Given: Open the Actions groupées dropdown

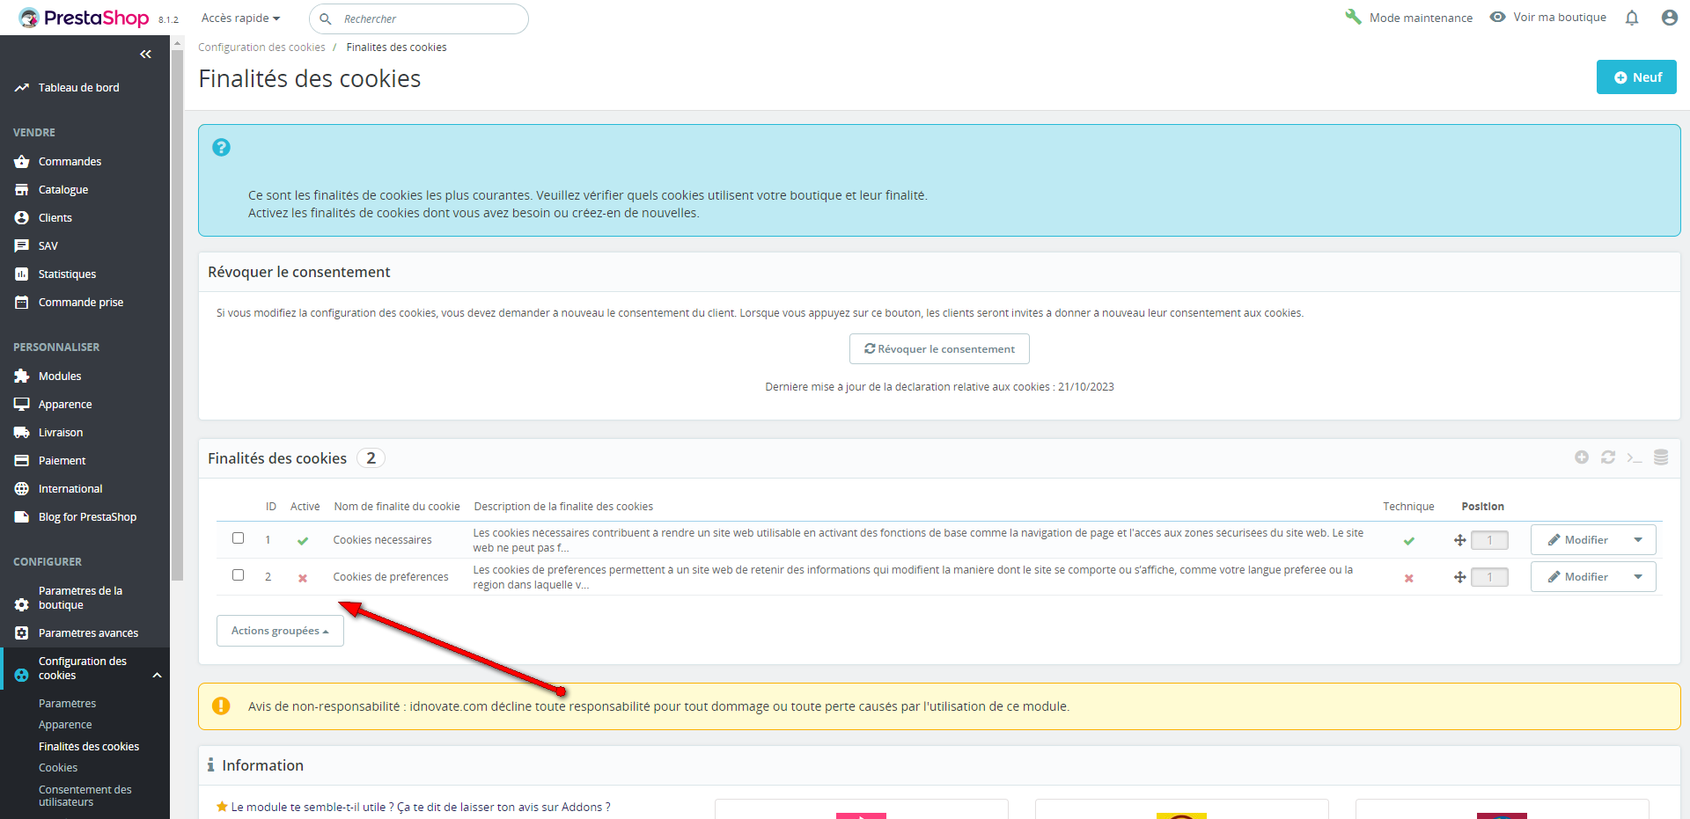Looking at the screenshot, I should pos(280,631).
